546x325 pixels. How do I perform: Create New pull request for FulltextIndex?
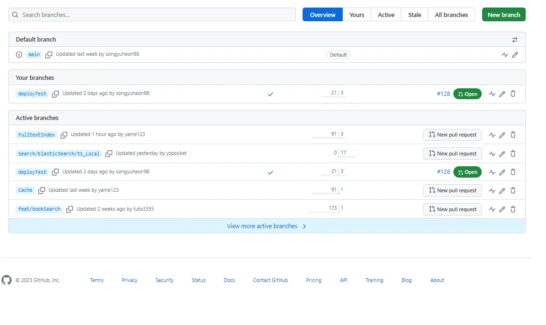click(452, 135)
